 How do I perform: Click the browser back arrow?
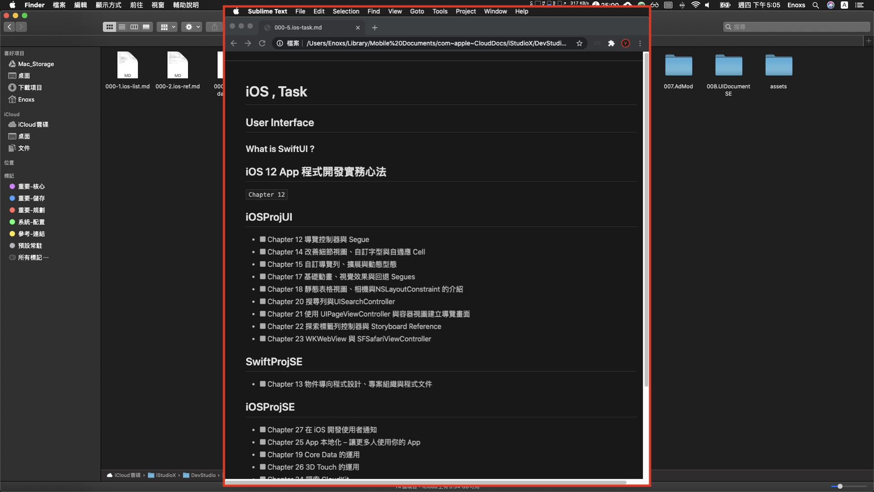pyautogui.click(x=234, y=43)
